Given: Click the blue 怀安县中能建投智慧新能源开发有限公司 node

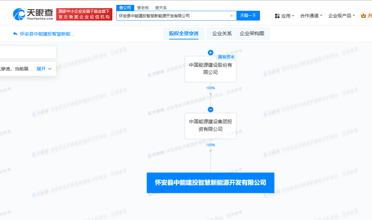Looking at the screenshot, I should point(210,183).
